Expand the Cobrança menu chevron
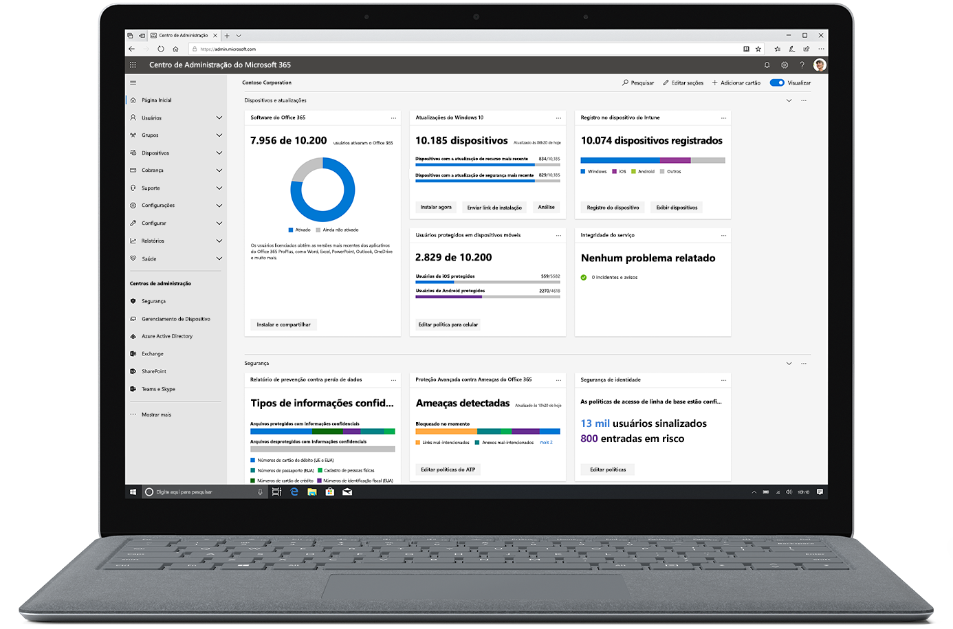 [x=219, y=170]
